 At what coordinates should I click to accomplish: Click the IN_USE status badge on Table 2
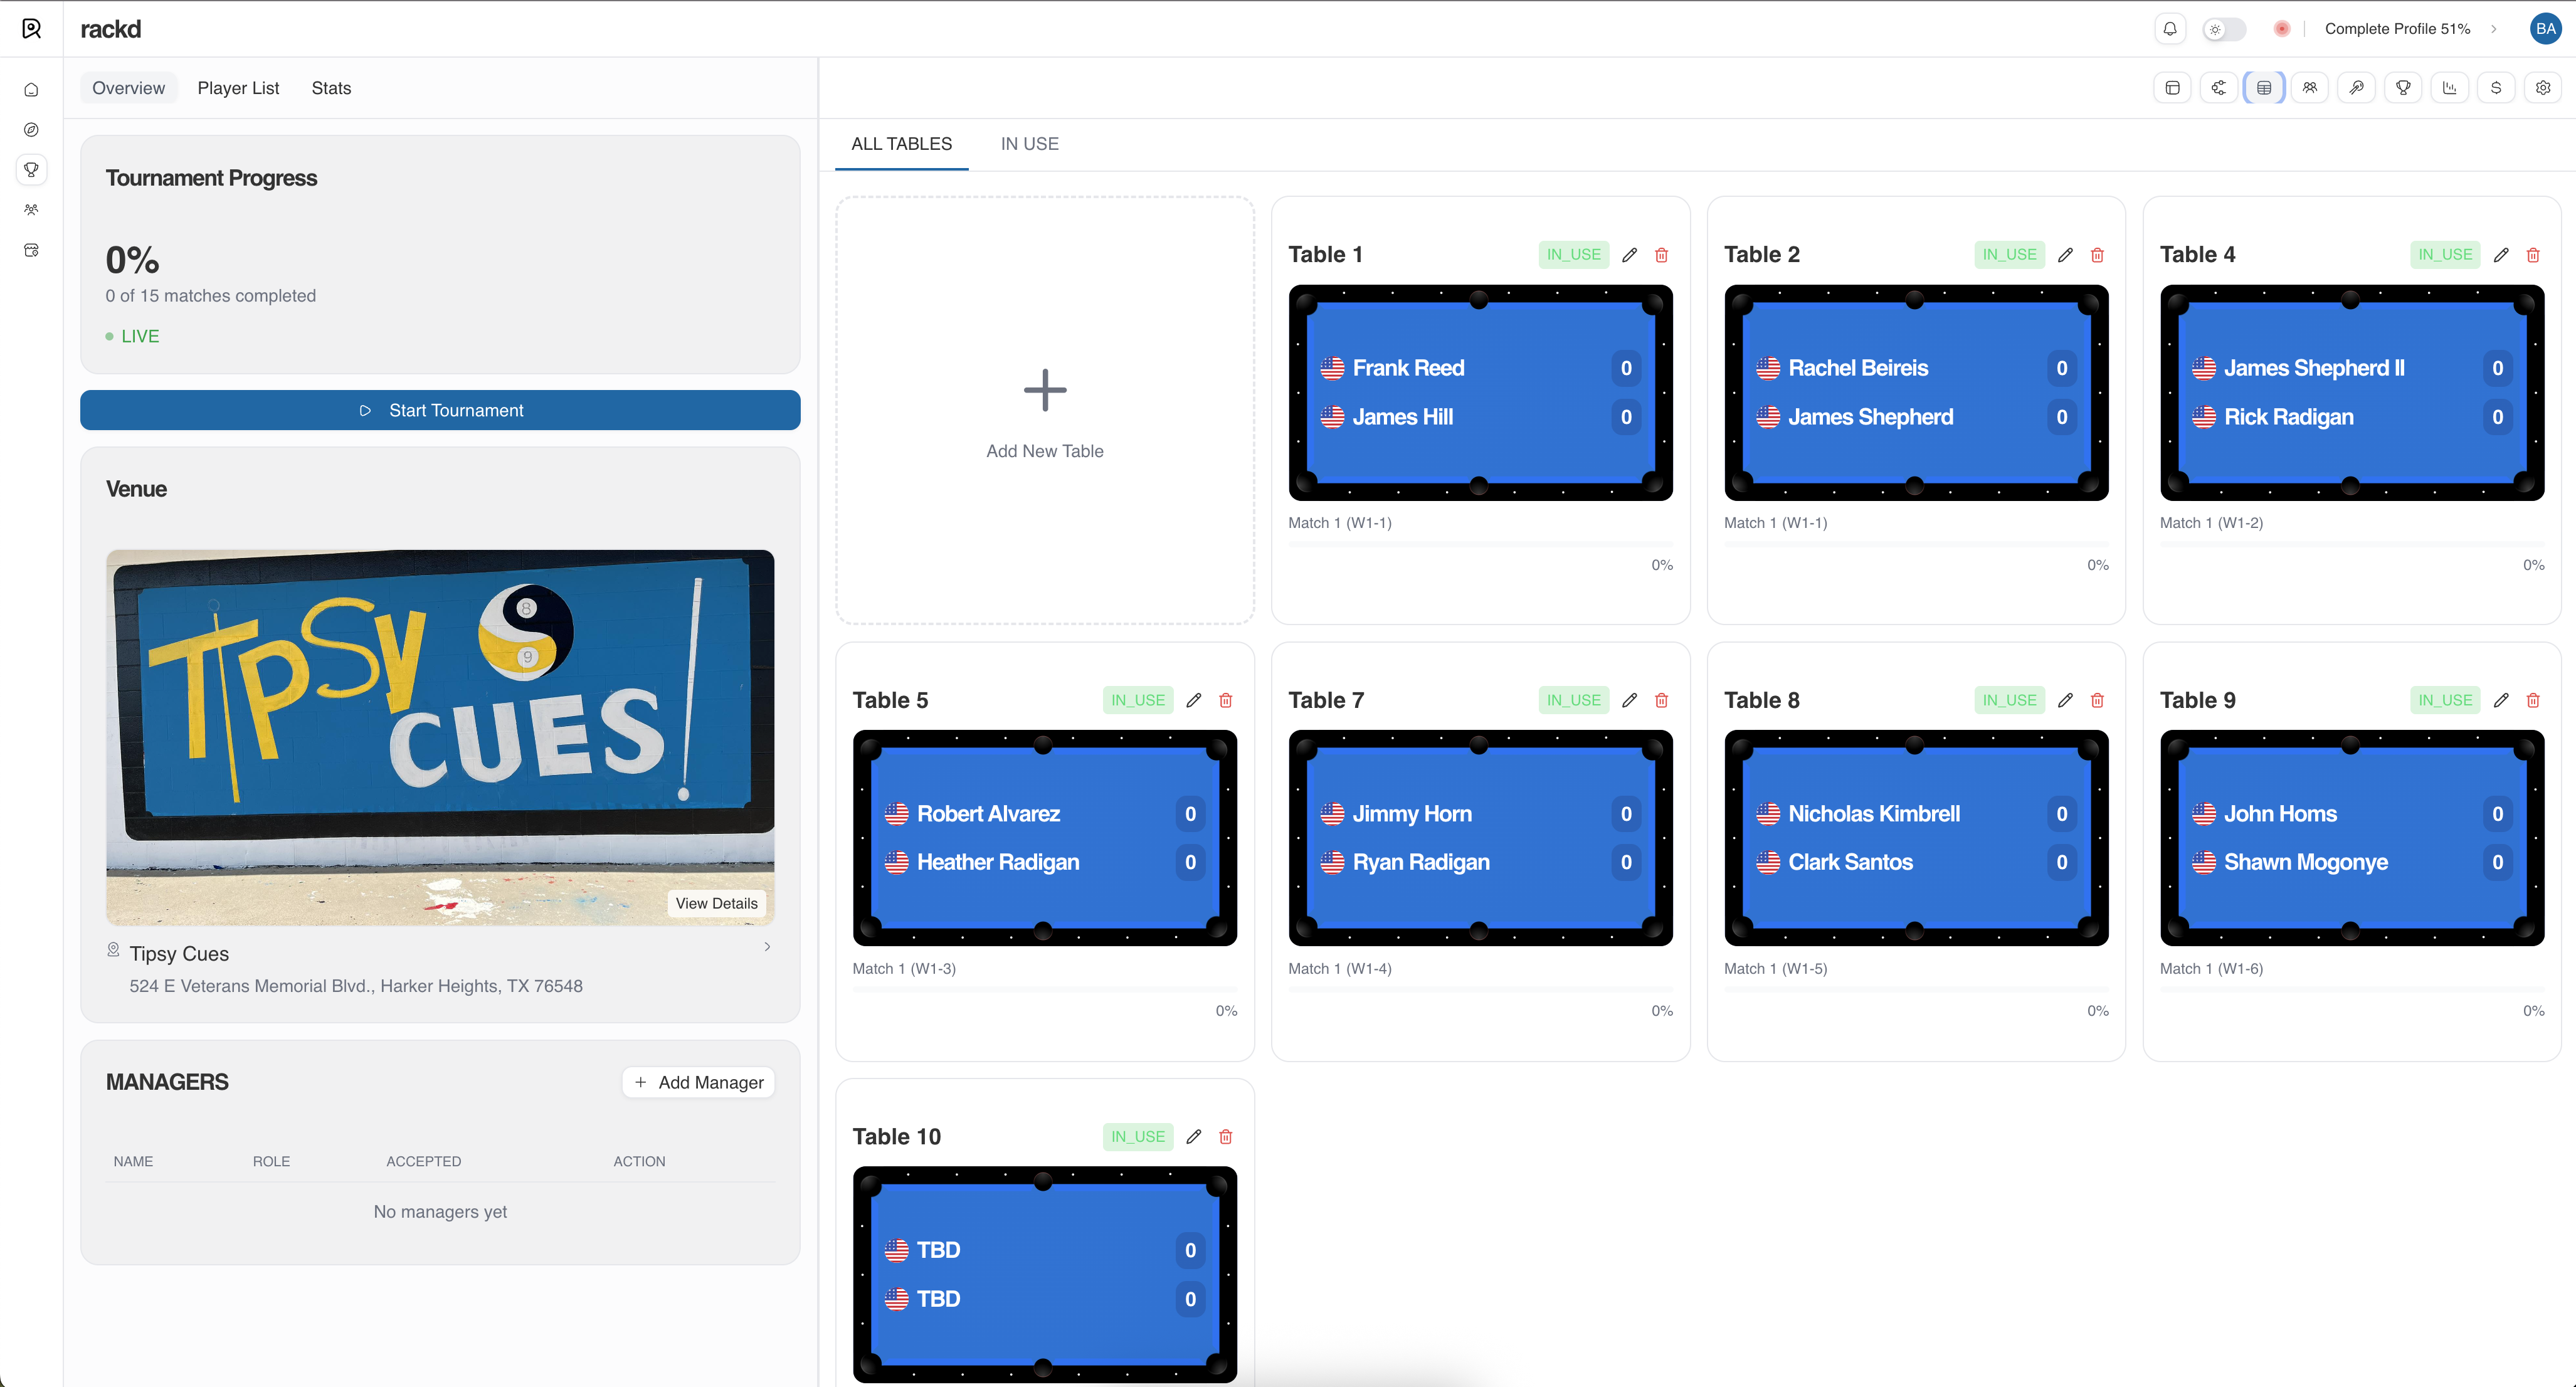[2009, 255]
